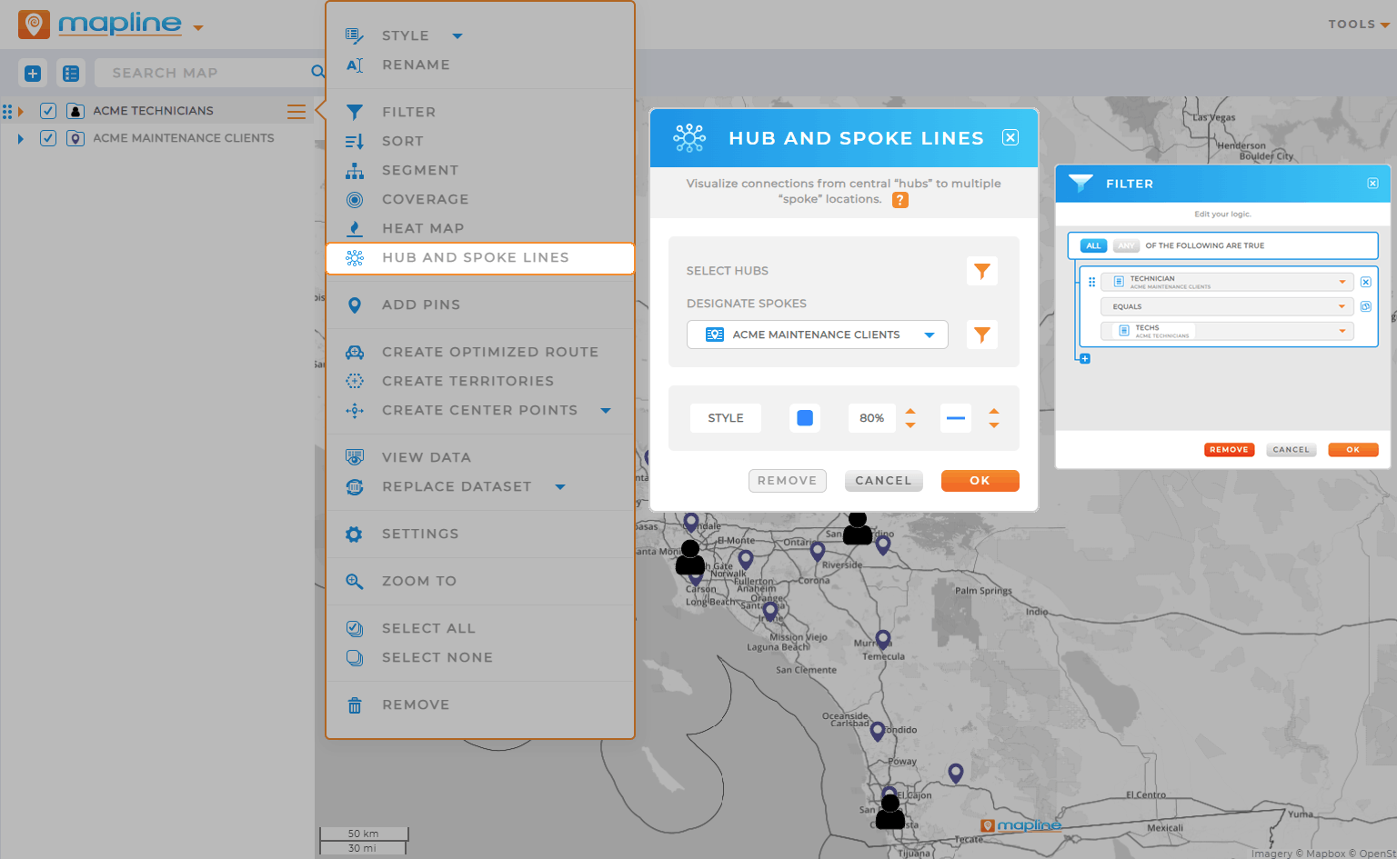Set filter logic to ANY
The height and width of the screenshot is (859, 1397).
tap(1126, 245)
